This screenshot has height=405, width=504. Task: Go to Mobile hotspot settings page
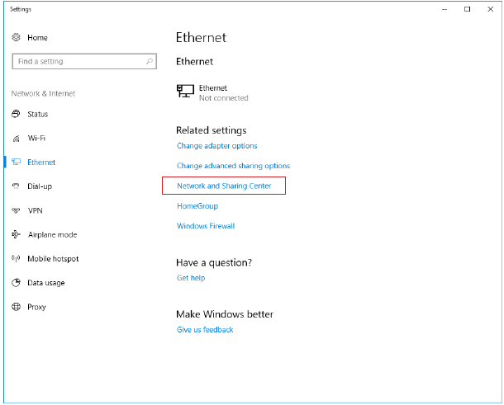(53, 259)
